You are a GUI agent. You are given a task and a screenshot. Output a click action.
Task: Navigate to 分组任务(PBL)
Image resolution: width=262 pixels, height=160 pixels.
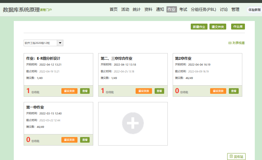point(203,10)
